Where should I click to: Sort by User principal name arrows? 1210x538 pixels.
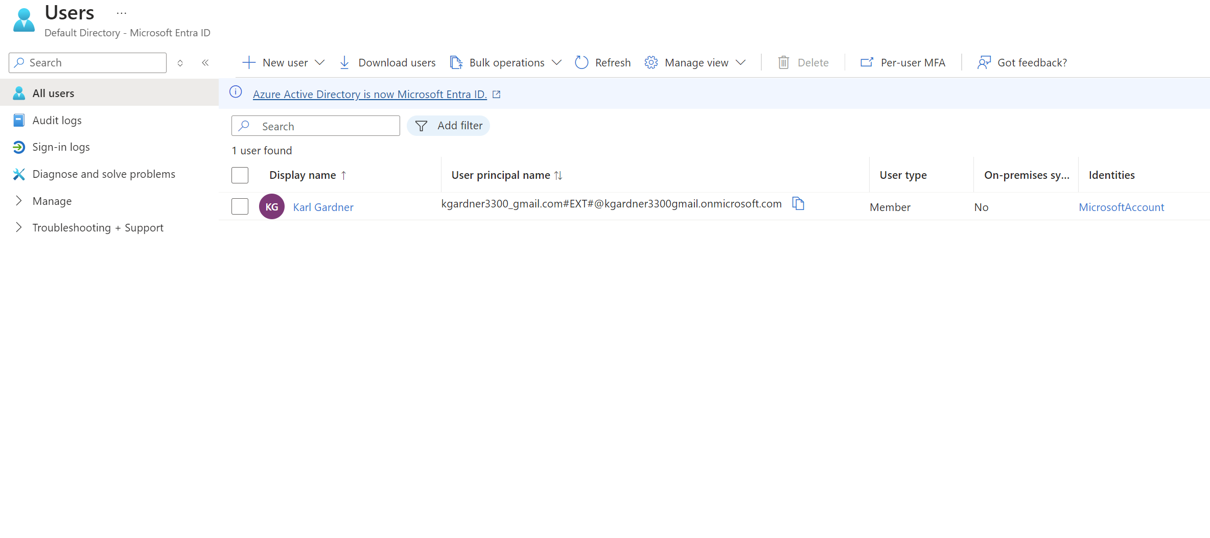click(559, 175)
